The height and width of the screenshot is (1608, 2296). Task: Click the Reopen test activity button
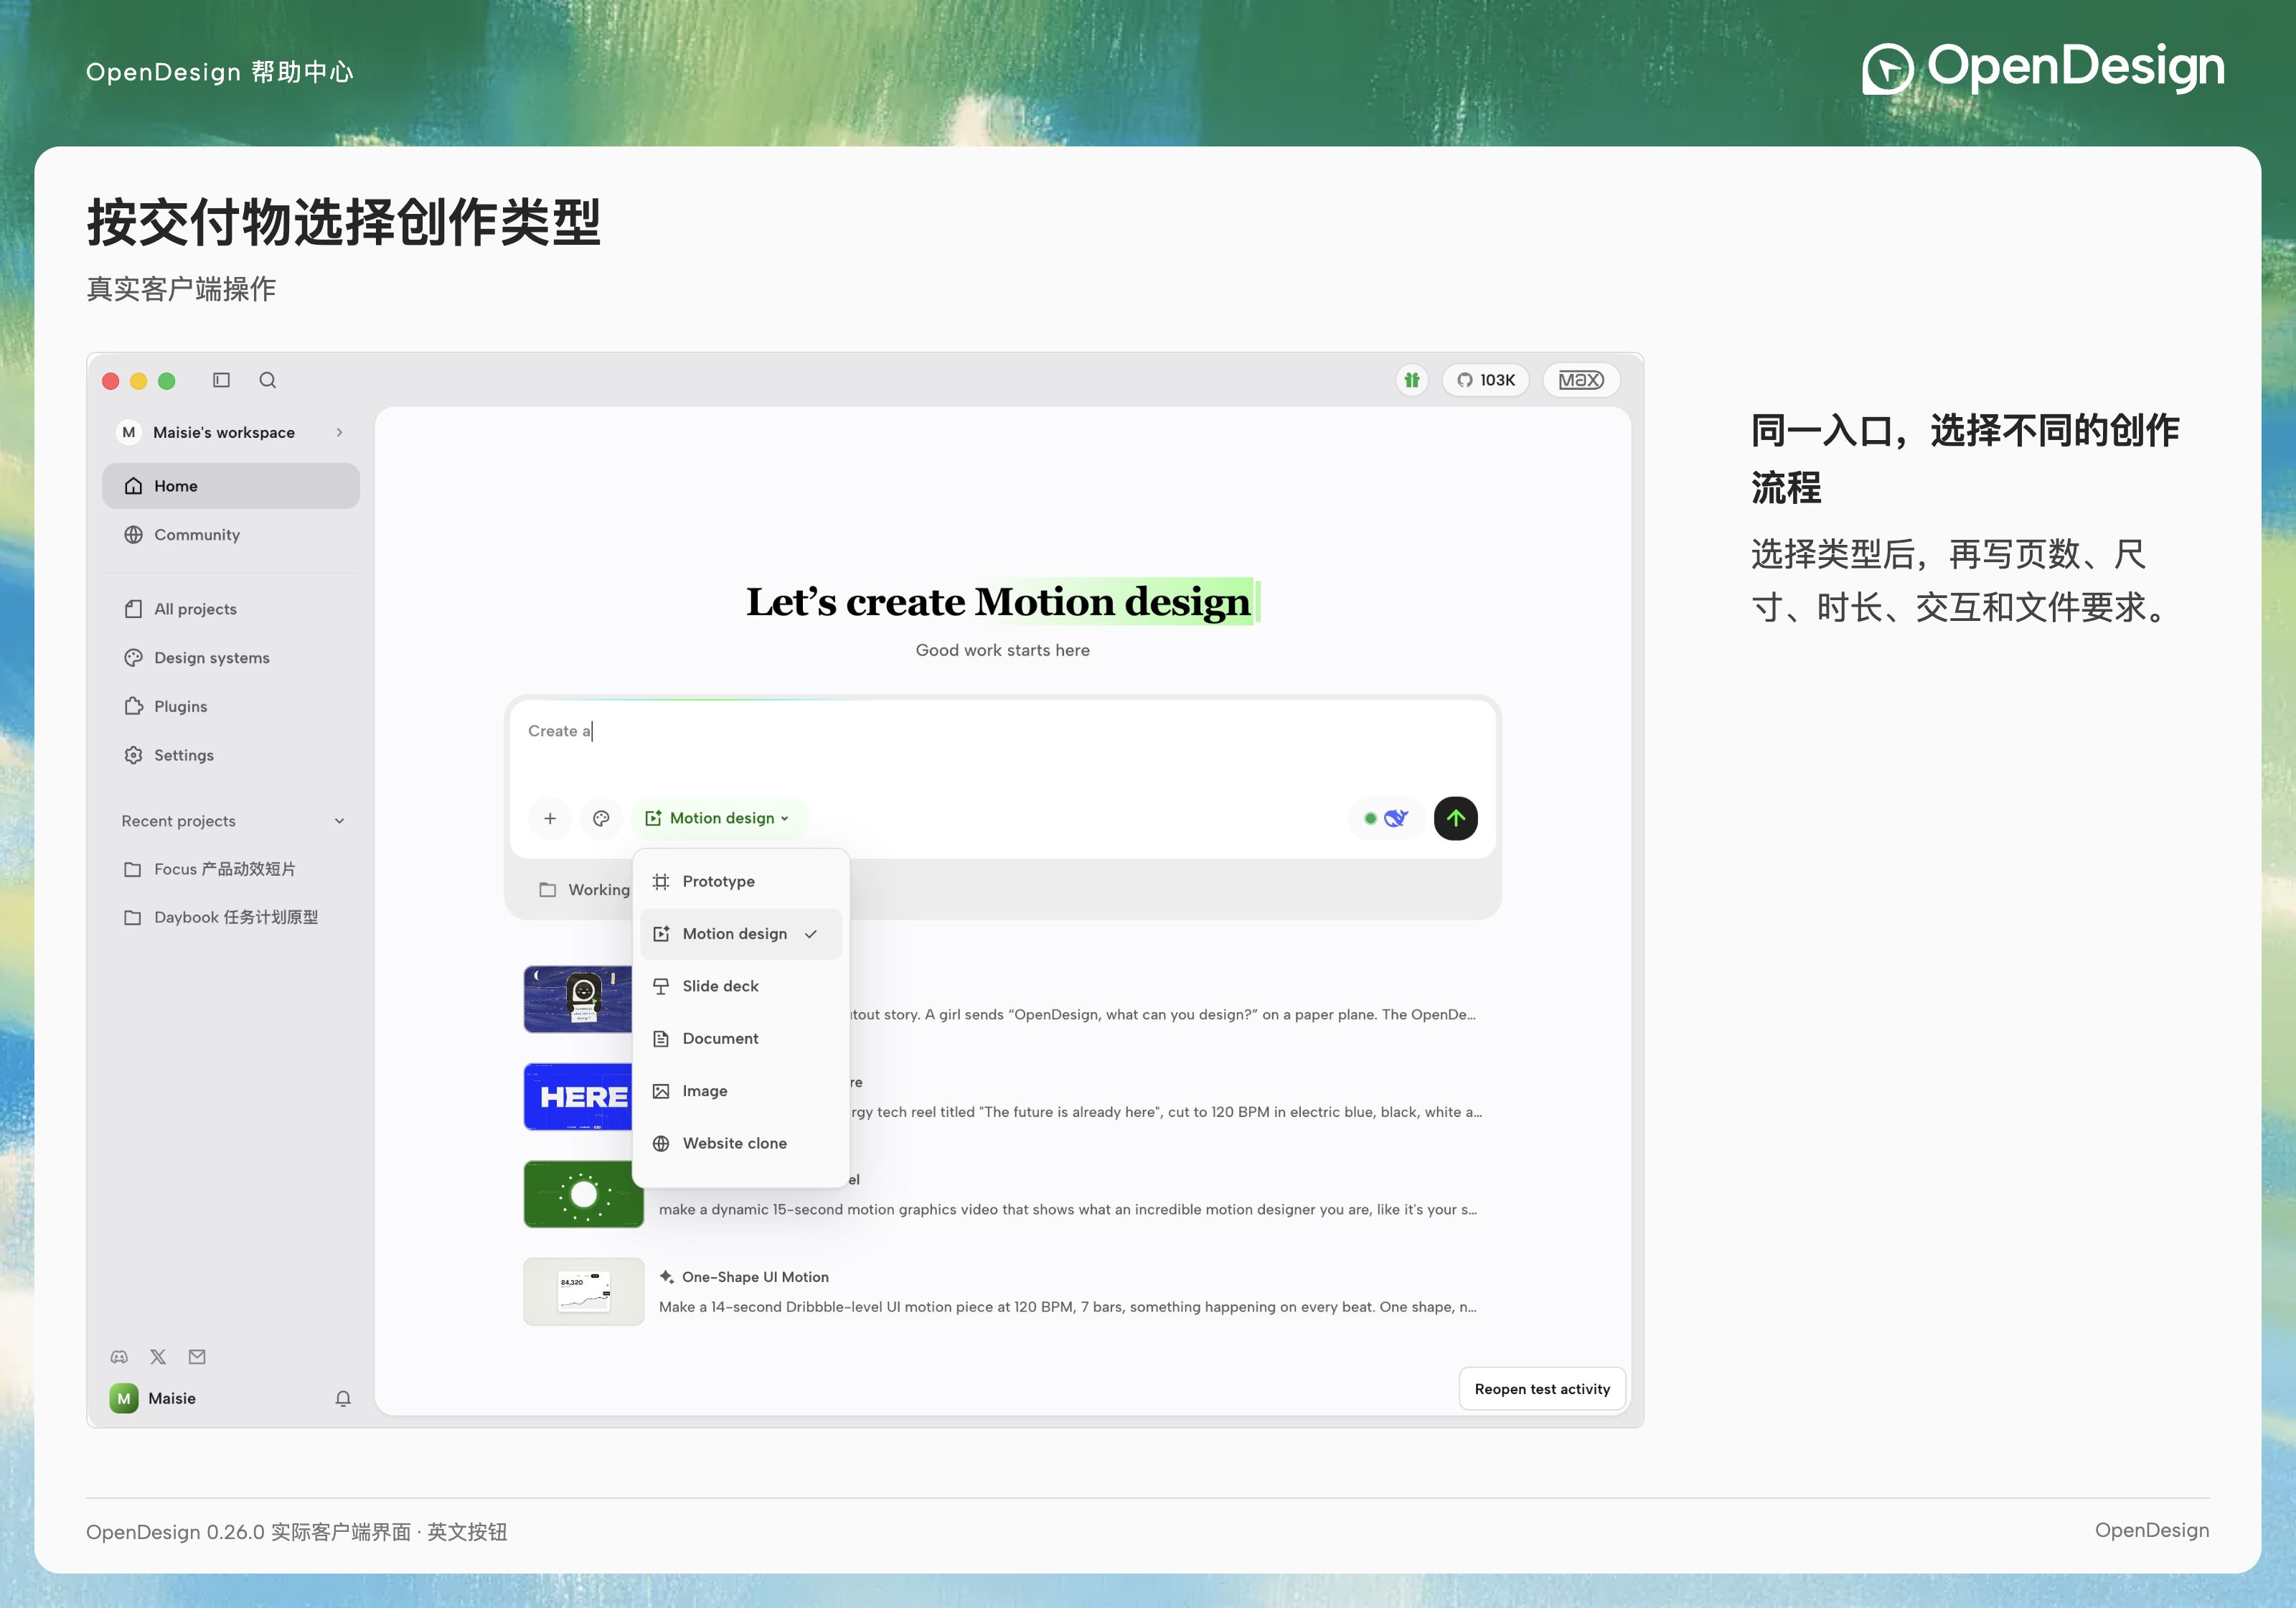coord(1542,1390)
